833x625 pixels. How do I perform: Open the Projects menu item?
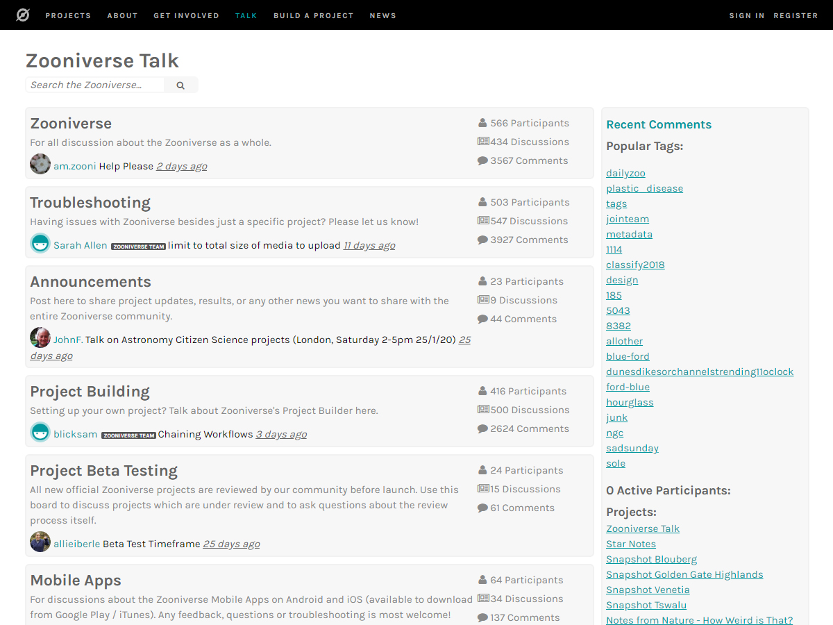(68, 15)
